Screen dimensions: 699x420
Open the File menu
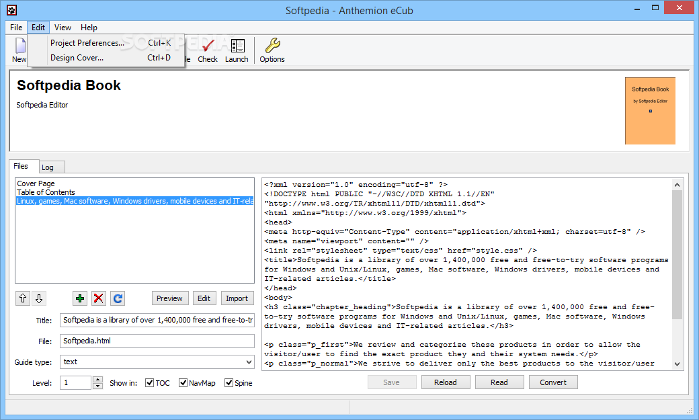tap(16, 27)
